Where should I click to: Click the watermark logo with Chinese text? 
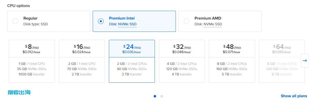coord(19,92)
